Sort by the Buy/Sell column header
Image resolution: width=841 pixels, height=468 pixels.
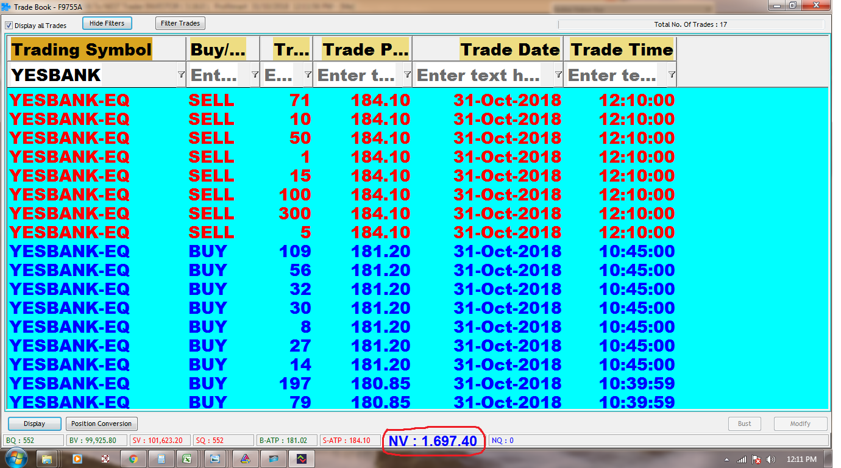coord(223,49)
